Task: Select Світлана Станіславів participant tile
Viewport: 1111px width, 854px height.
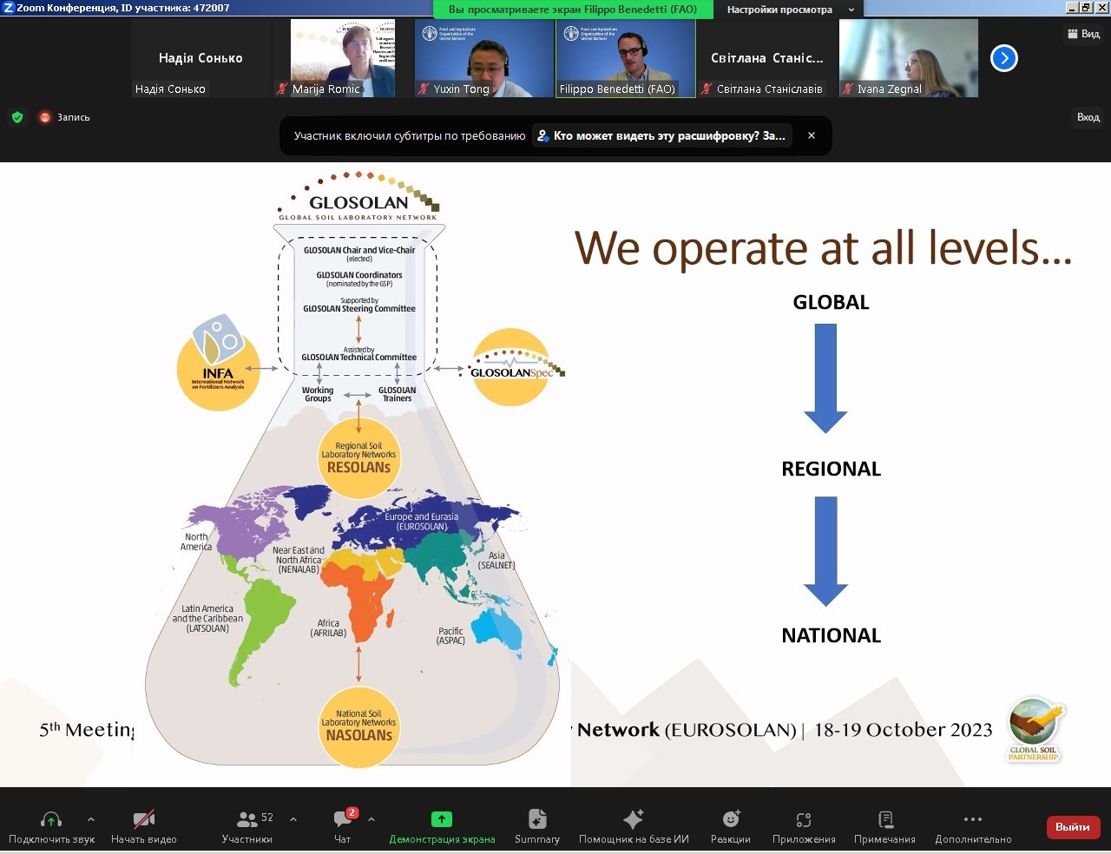Action: [x=767, y=58]
